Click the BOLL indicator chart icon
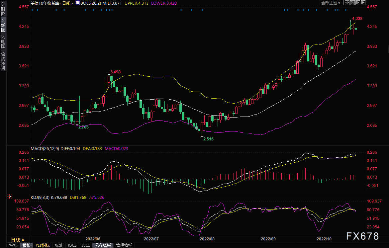This screenshot has width=389, height=248. point(77,3)
